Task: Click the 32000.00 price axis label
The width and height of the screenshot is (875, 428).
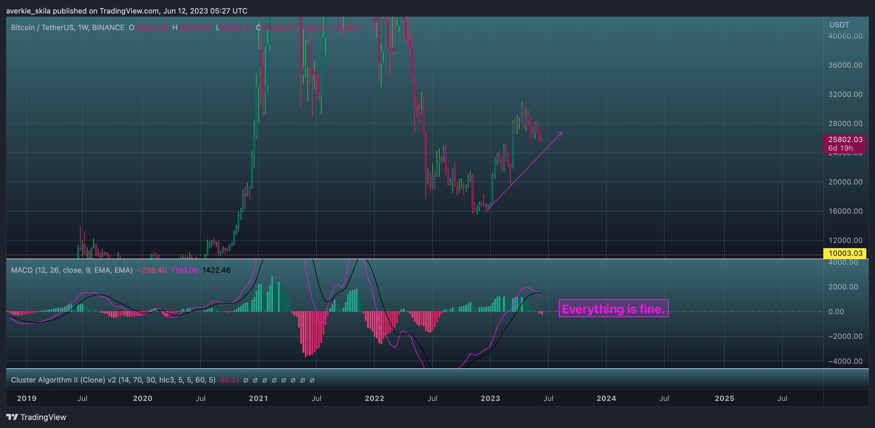Action: click(845, 94)
